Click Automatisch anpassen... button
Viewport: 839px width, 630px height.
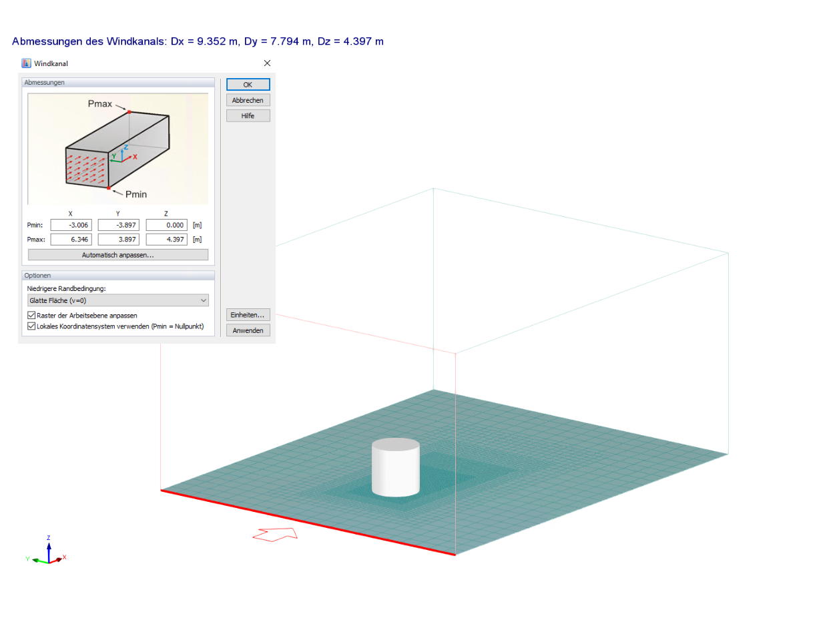(118, 255)
